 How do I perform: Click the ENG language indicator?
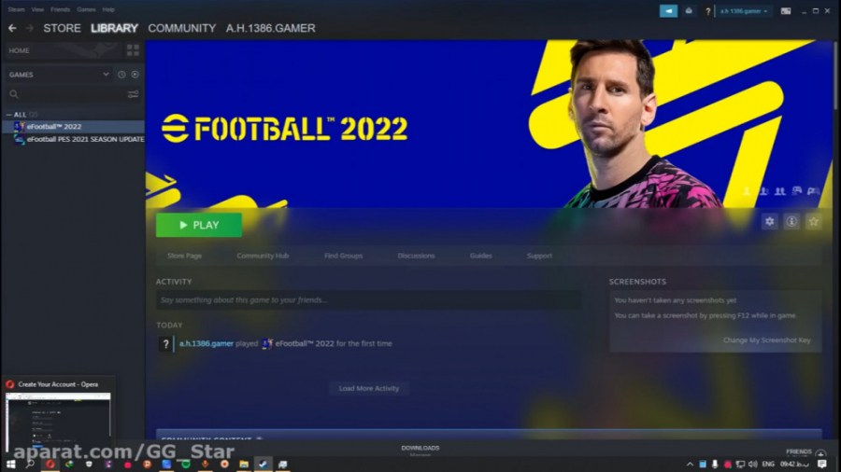(x=768, y=464)
